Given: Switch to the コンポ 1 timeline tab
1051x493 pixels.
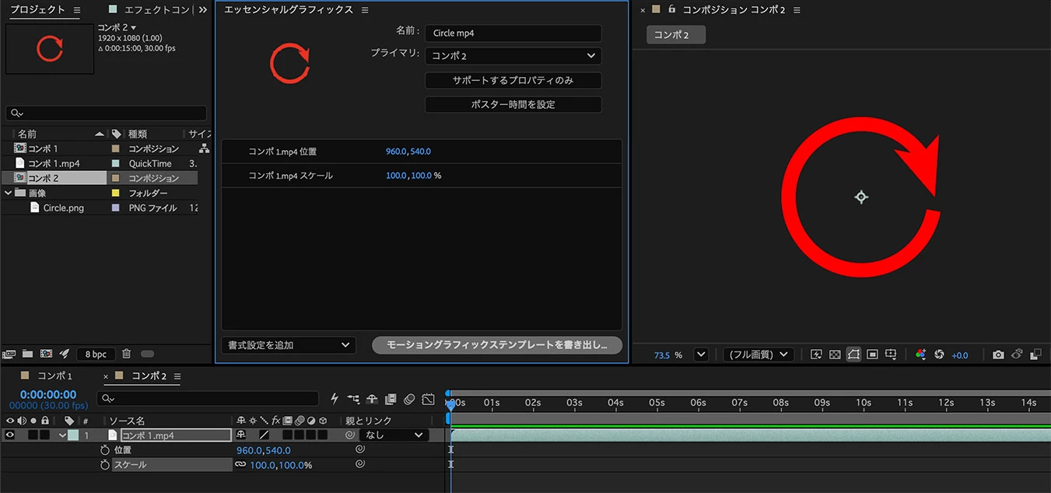Looking at the screenshot, I should (54, 376).
